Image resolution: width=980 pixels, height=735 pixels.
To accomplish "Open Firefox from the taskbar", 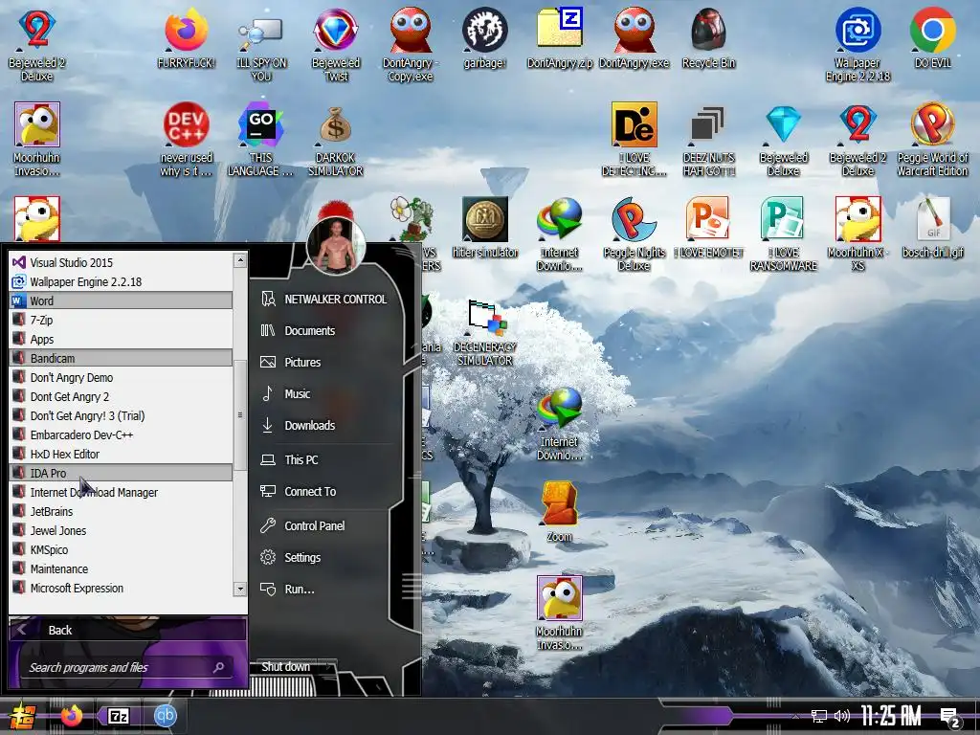I will point(72,716).
